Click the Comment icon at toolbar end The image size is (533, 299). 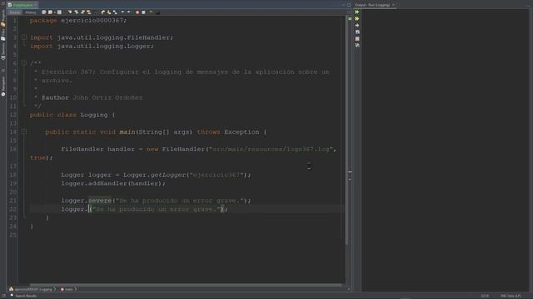158,12
